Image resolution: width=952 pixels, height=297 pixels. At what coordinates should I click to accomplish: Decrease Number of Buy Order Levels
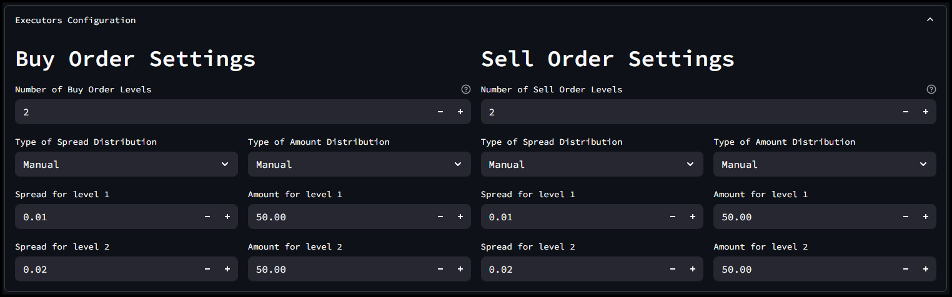(x=440, y=112)
